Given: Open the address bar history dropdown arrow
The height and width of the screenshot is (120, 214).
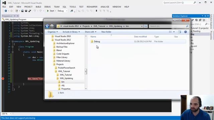Looking at the screenshot, I should pyautogui.click(x=142, y=26).
